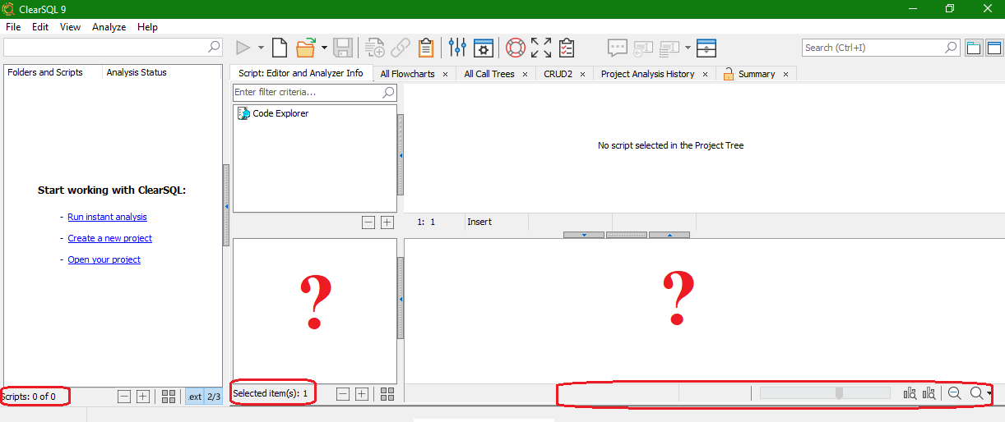Close the Summary tab
Image resolution: width=1005 pixels, height=422 pixels.
pyautogui.click(x=785, y=74)
